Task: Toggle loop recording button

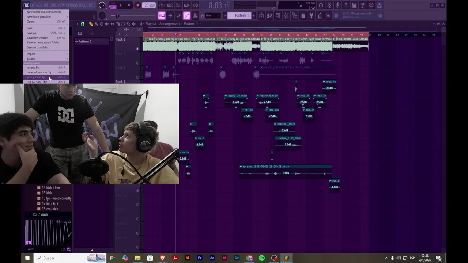Action: pyautogui.click(x=195, y=5)
